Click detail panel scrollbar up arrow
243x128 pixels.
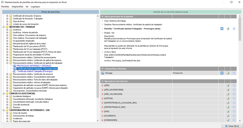240,16
